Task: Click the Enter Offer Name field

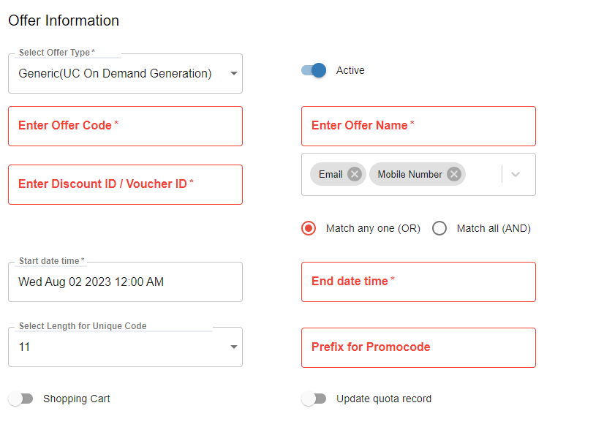Action: click(418, 126)
